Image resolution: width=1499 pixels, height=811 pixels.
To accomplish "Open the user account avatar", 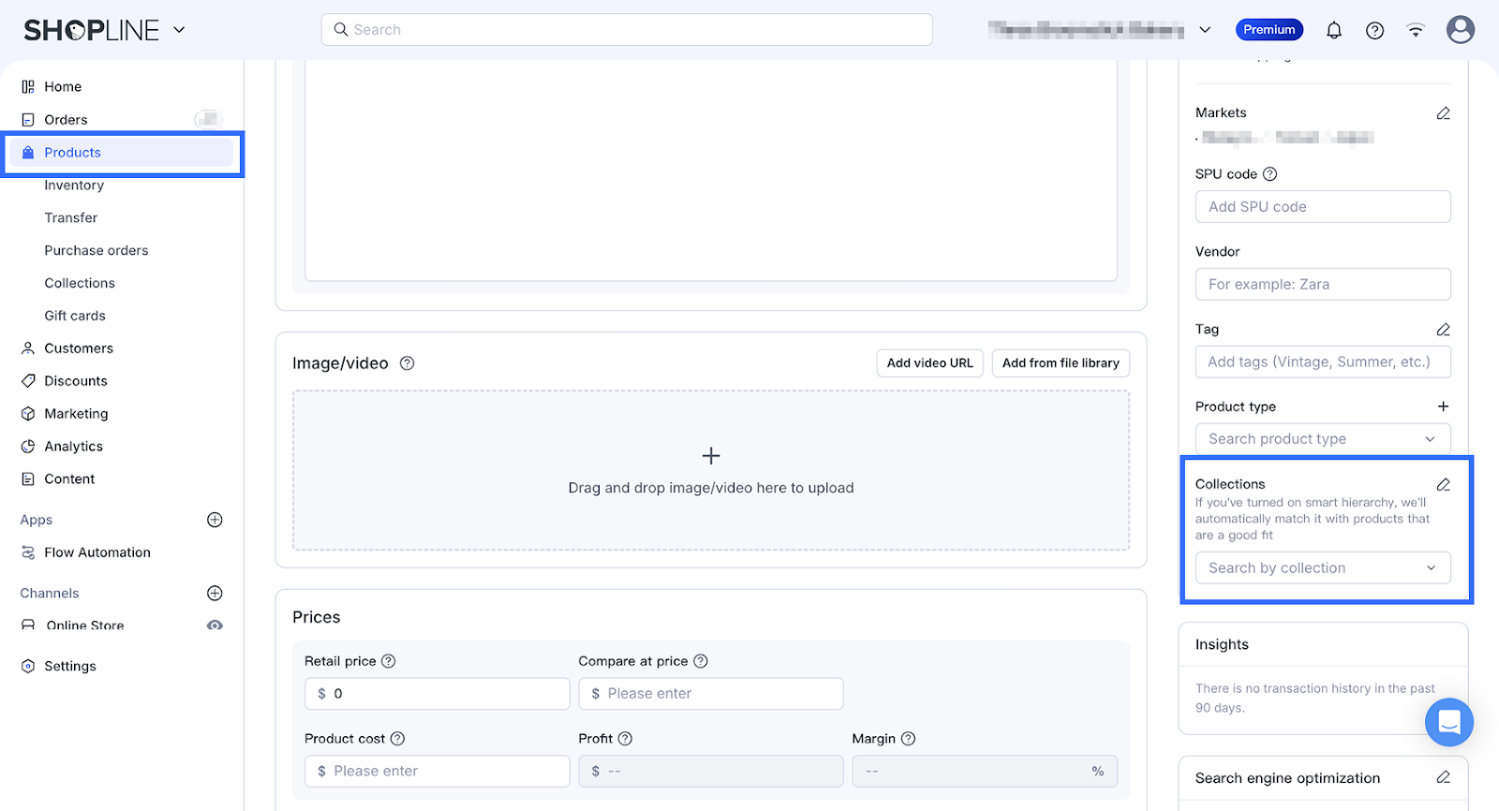I will tap(1460, 30).
